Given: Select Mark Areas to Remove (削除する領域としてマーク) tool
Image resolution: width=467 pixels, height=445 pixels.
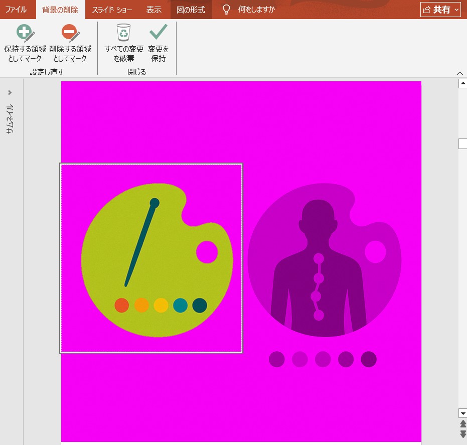Looking at the screenshot, I should [70, 43].
